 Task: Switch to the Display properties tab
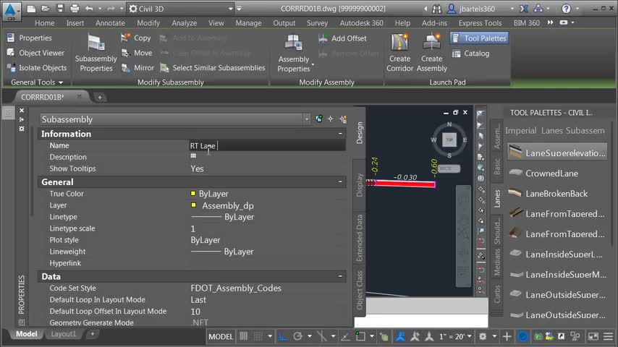(x=360, y=185)
